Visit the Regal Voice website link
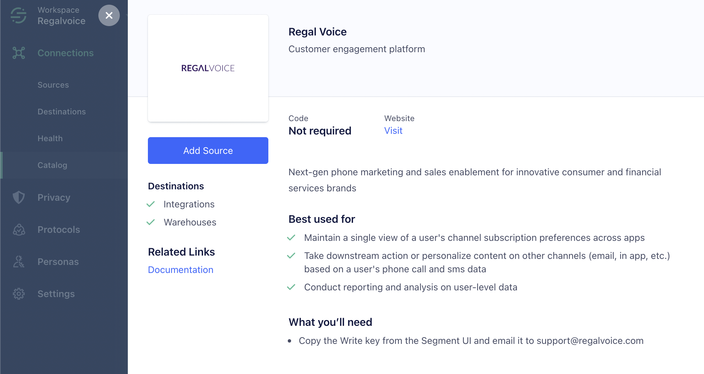 click(393, 131)
